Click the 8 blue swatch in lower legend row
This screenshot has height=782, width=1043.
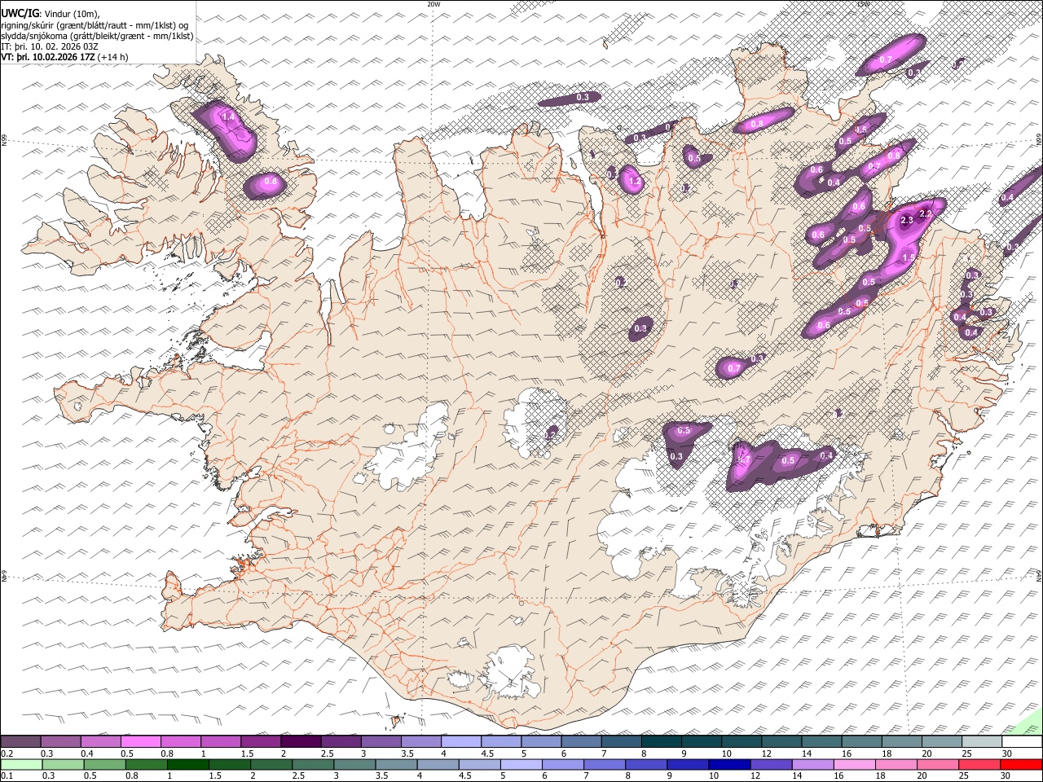click(x=646, y=765)
